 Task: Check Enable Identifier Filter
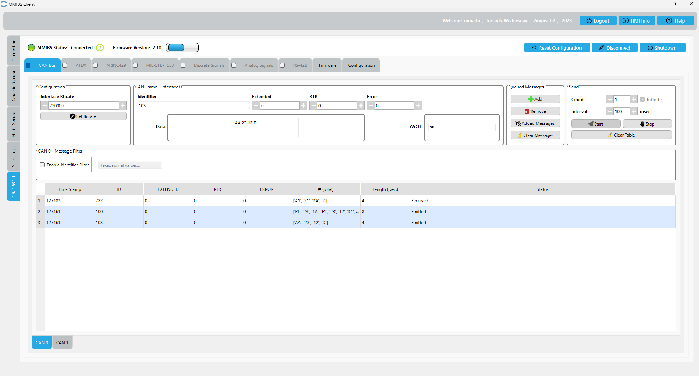pyautogui.click(x=42, y=165)
